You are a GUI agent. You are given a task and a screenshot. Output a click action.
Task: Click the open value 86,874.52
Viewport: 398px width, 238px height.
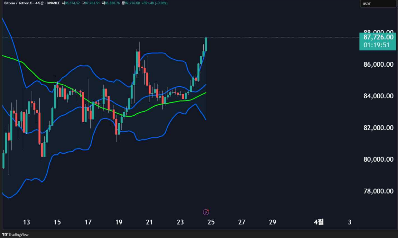tap(72, 3)
